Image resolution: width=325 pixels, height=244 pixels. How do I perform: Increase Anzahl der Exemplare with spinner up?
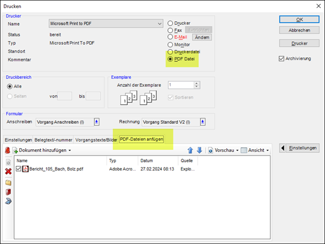(x=196, y=83)
